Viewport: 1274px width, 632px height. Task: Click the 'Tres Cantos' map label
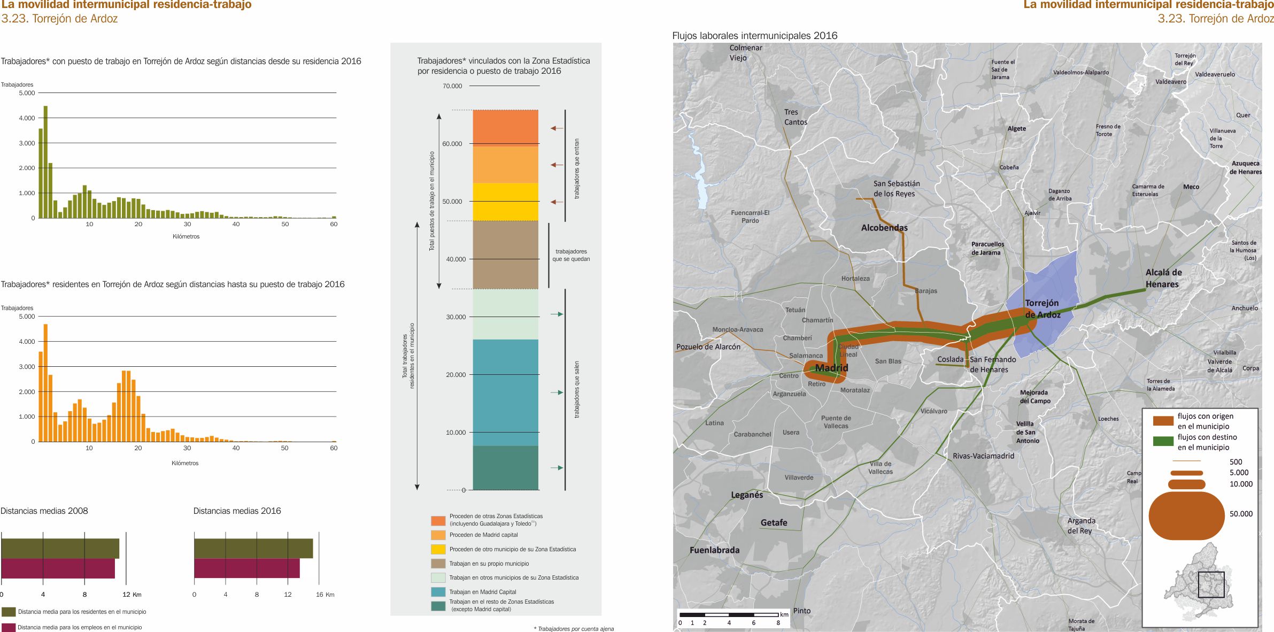pos(796,117)
